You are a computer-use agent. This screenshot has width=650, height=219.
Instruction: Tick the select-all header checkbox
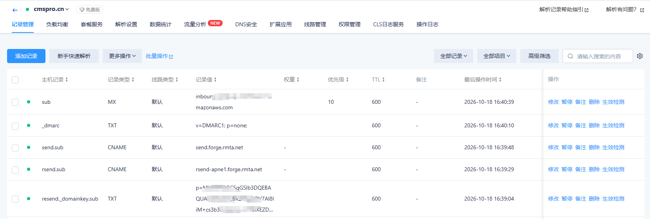15,80
